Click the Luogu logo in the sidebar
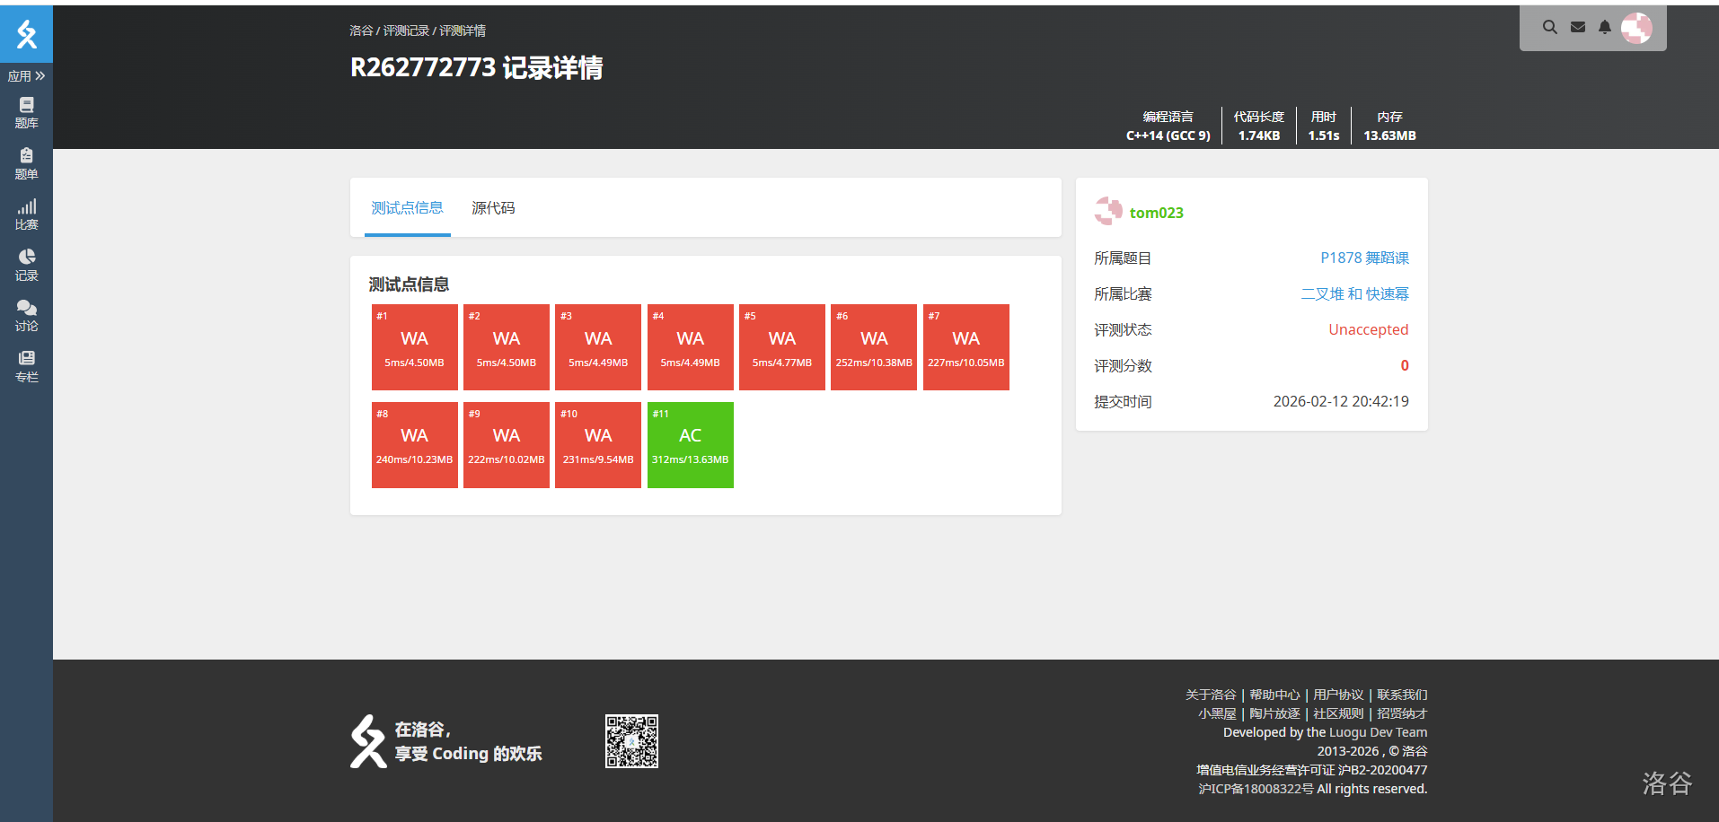 [26, 34]
